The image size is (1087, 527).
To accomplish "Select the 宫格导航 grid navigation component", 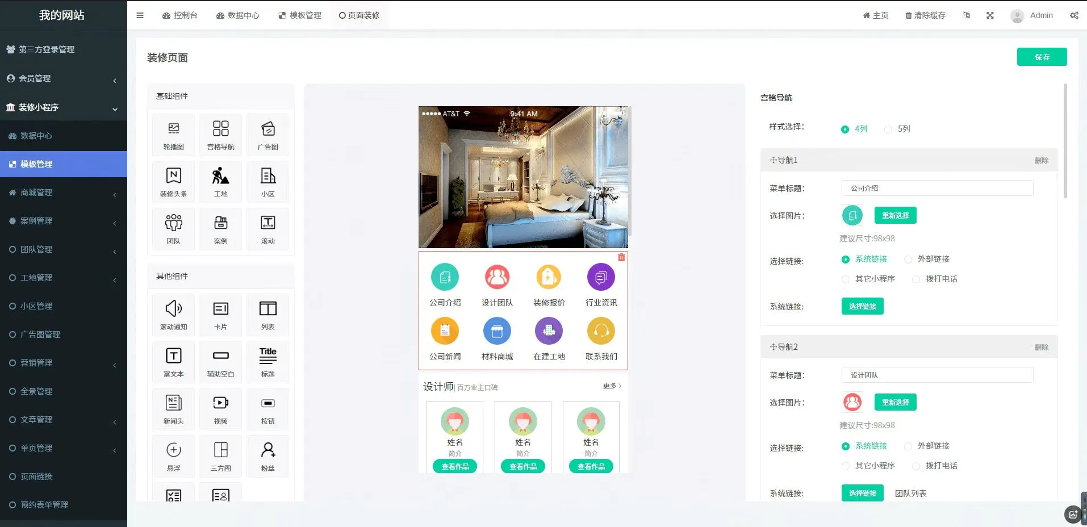I will click(x=220, y=134).
